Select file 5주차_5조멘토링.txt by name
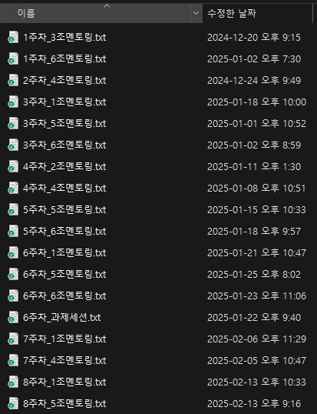317x414 pixels. click(x=64, y=209)
